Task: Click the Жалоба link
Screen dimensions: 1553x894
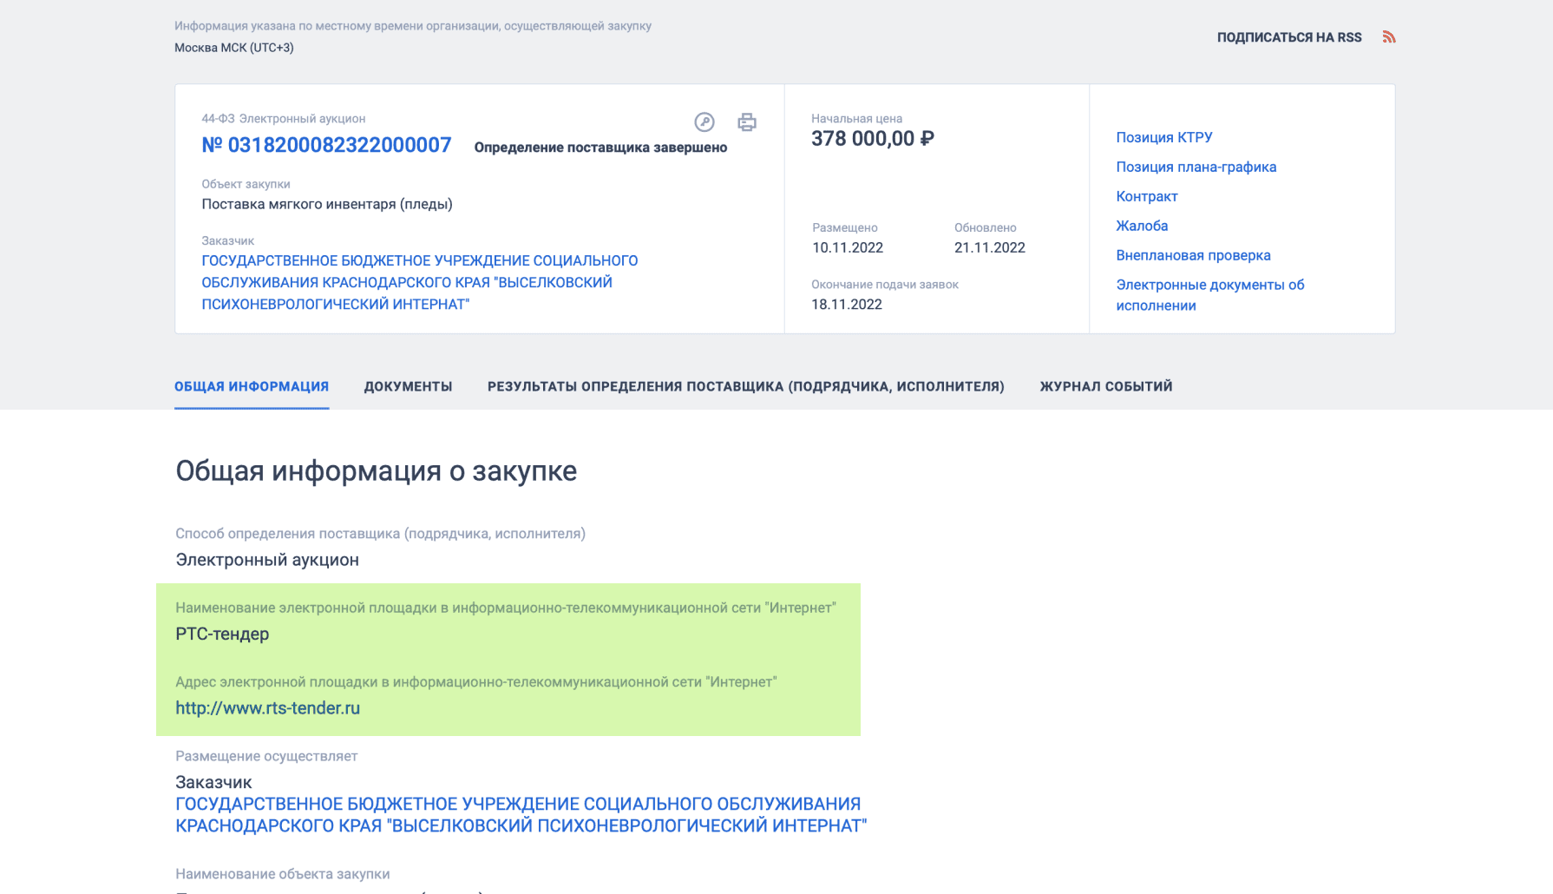Action: [1142, 226]
